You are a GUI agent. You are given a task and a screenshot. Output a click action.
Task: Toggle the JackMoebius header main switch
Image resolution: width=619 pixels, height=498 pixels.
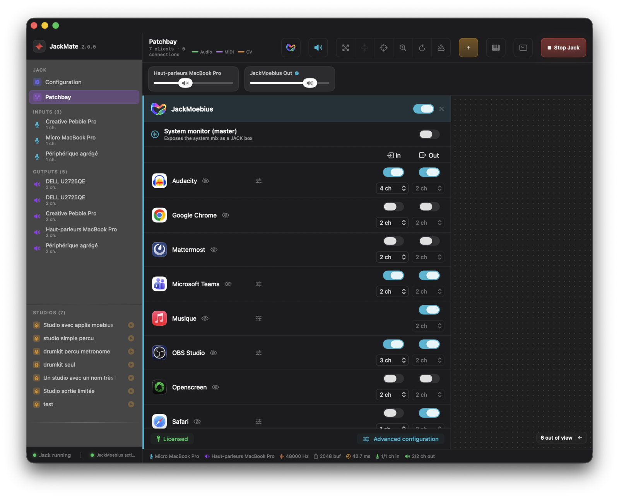click(423, 109)
